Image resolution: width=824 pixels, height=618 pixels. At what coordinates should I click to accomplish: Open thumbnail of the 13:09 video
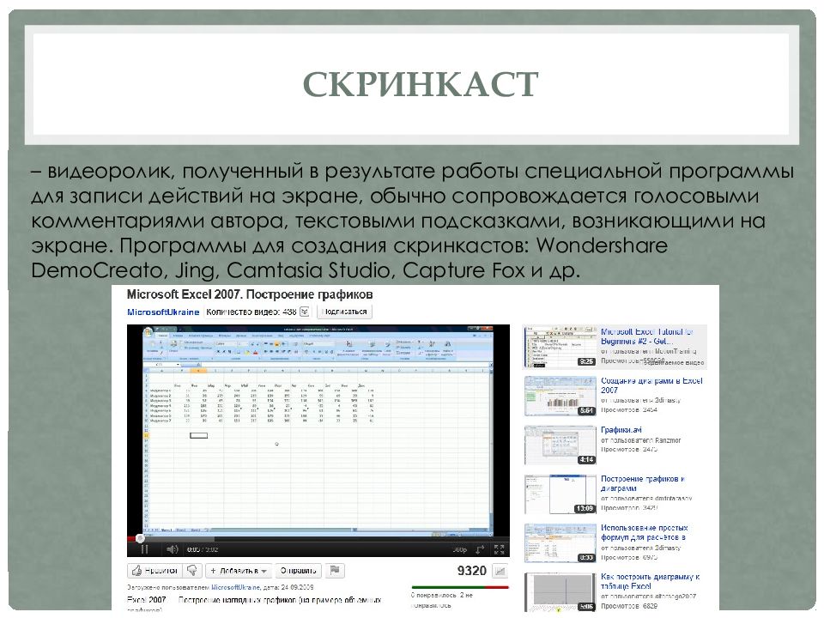pyautogui.click(x=560, y=494)
